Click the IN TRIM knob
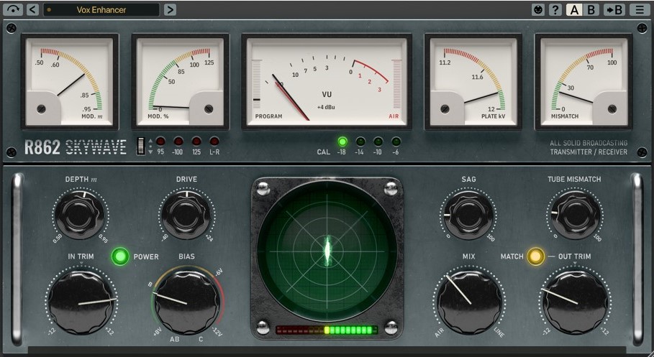This screenshot has width=654, height=357. point(82,302)
